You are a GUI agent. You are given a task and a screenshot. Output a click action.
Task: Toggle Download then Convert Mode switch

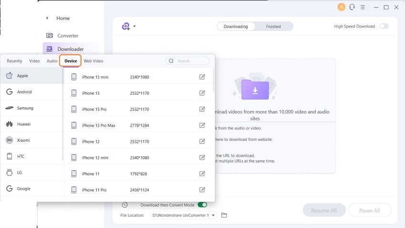(x=202, y=205)
